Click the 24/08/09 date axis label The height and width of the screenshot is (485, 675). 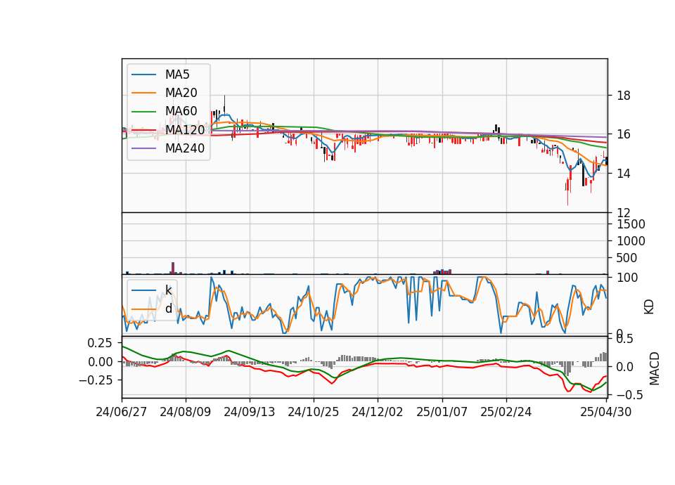[186, 412]
